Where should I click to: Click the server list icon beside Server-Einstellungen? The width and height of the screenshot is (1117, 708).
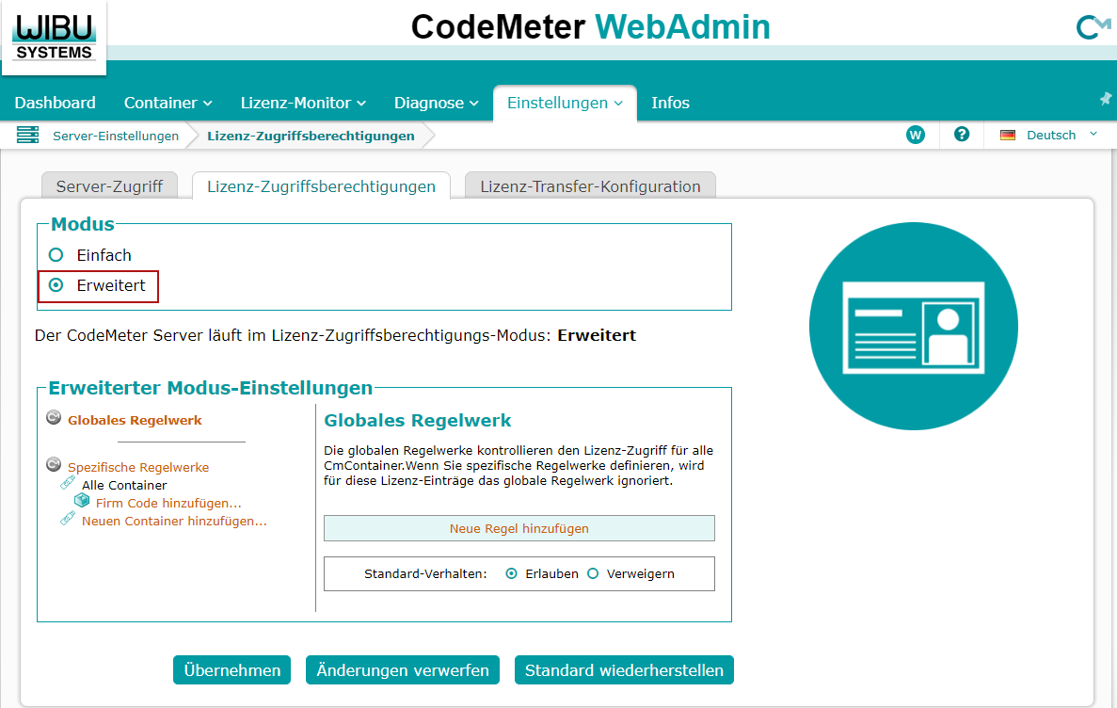tap(28, 135)
